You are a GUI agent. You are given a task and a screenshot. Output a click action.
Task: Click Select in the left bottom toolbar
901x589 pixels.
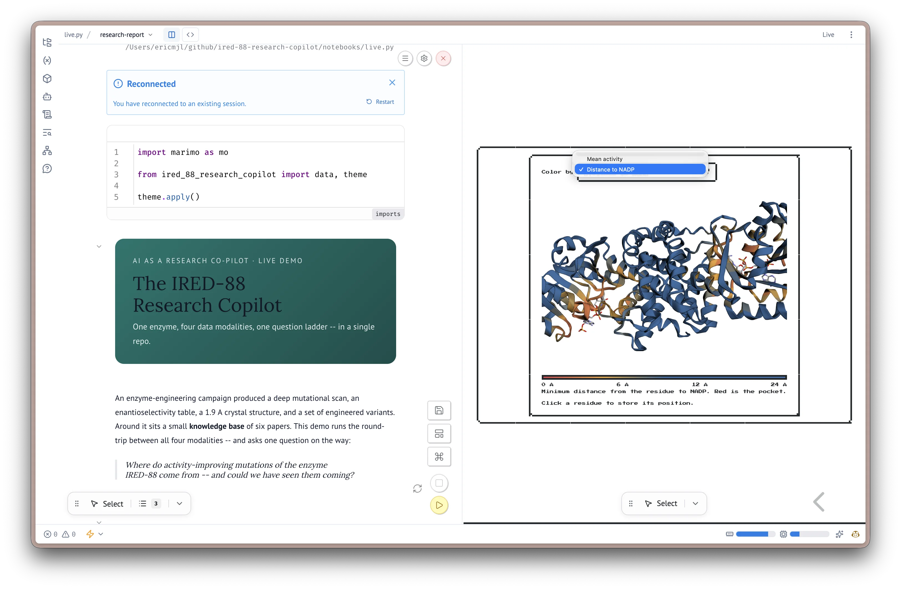(107, 504)
